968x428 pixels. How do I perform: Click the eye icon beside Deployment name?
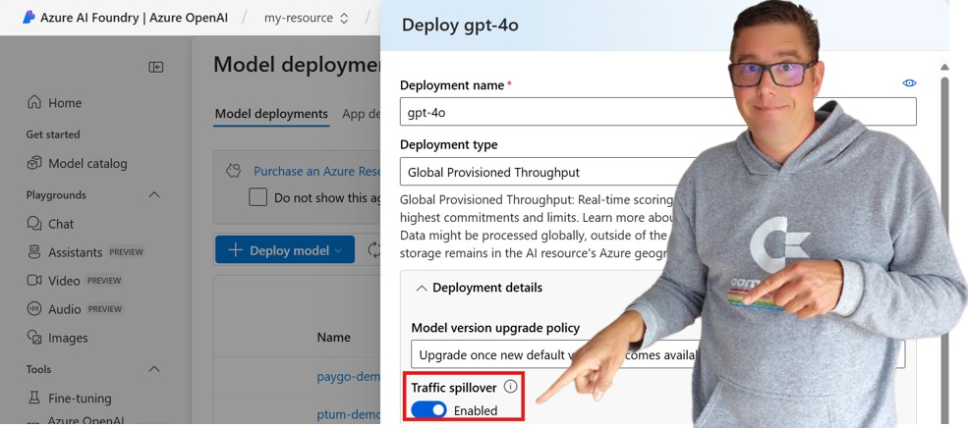[x=909, y=83]
